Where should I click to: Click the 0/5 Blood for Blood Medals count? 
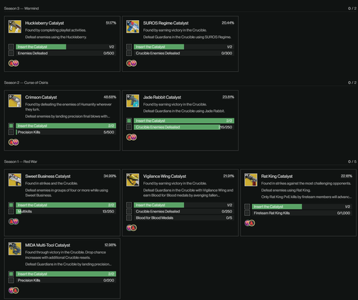[x=229, y=217]
